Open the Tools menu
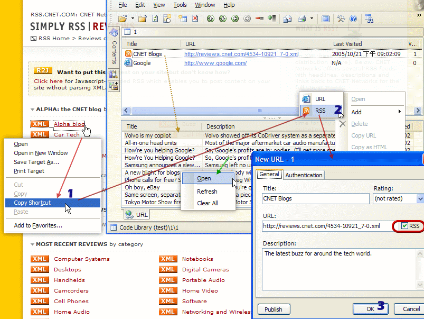This screenshot has height=319, width=424. pos(180,5)
